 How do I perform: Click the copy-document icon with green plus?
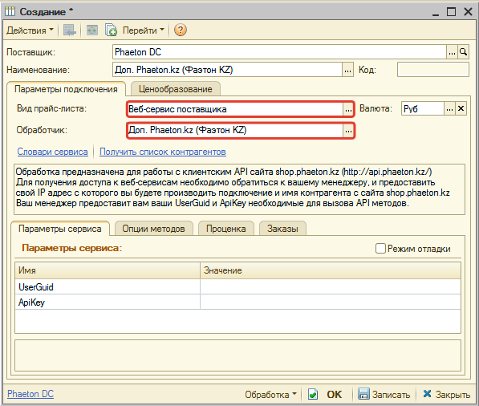(111, 30)
